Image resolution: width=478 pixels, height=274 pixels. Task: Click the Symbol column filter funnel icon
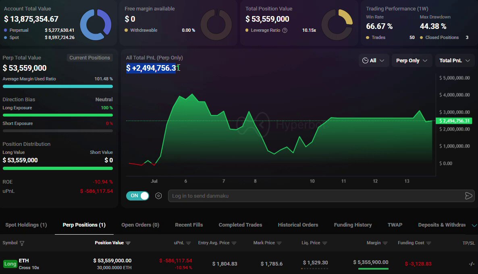tap(22, 243)
